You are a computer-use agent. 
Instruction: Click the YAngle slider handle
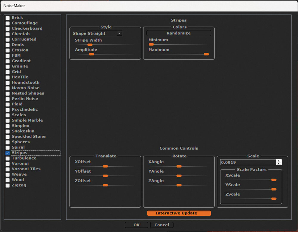(179, 176)
